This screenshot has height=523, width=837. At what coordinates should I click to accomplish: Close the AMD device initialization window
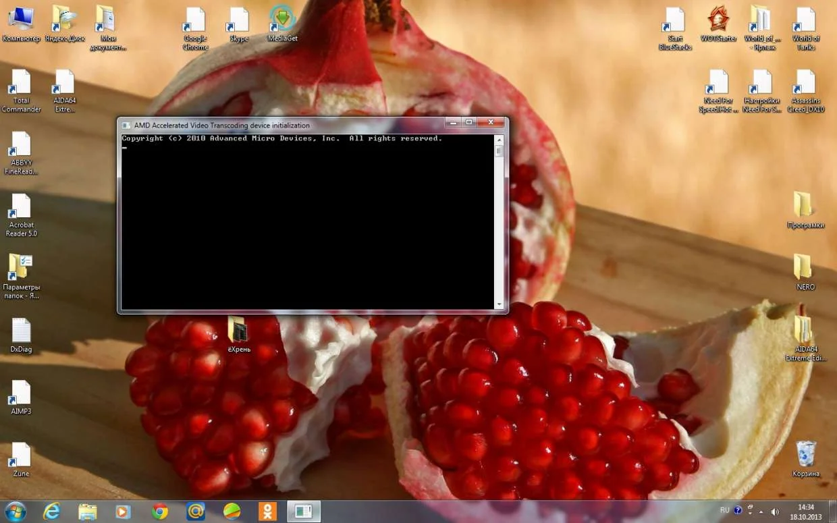coord(491,123)
